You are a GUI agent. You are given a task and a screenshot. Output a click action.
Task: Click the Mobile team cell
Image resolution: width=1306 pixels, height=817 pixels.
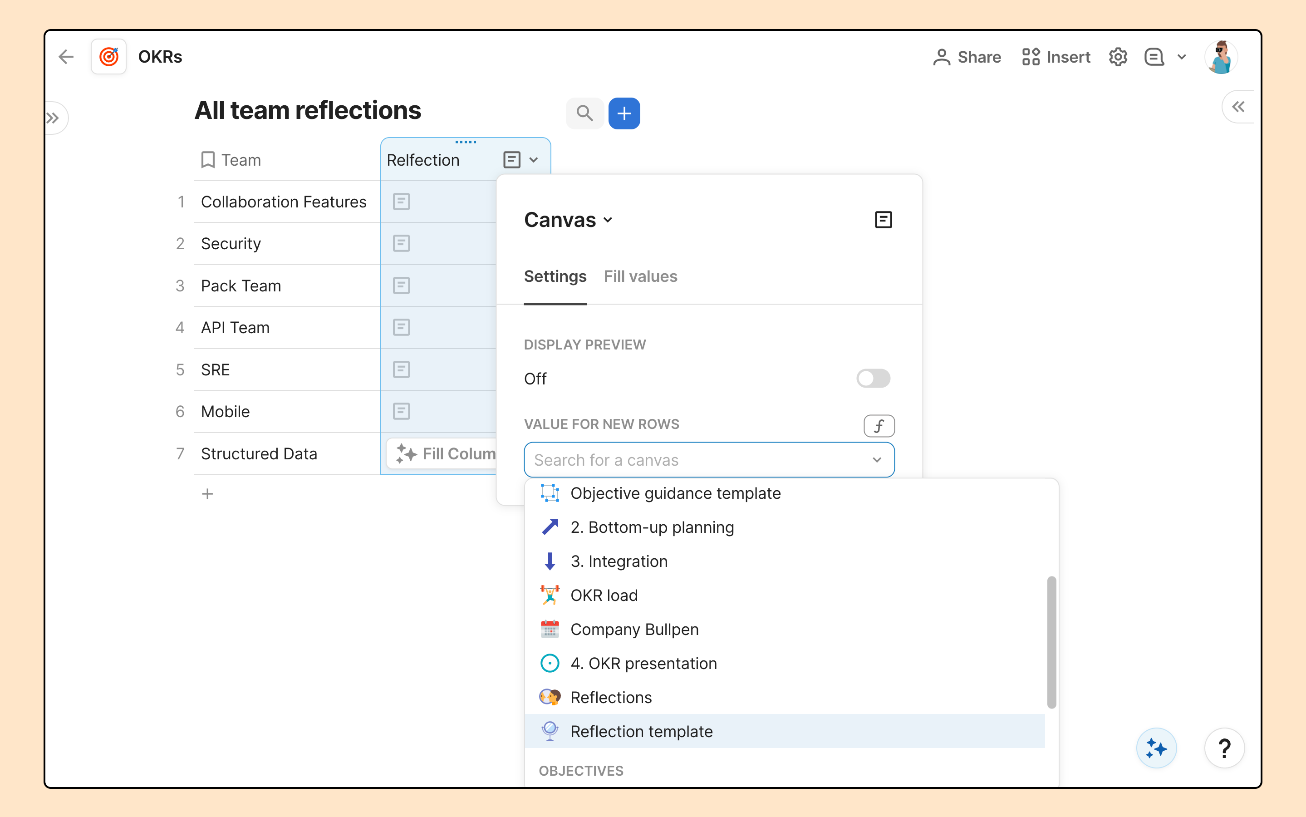[x=287, y=411]
